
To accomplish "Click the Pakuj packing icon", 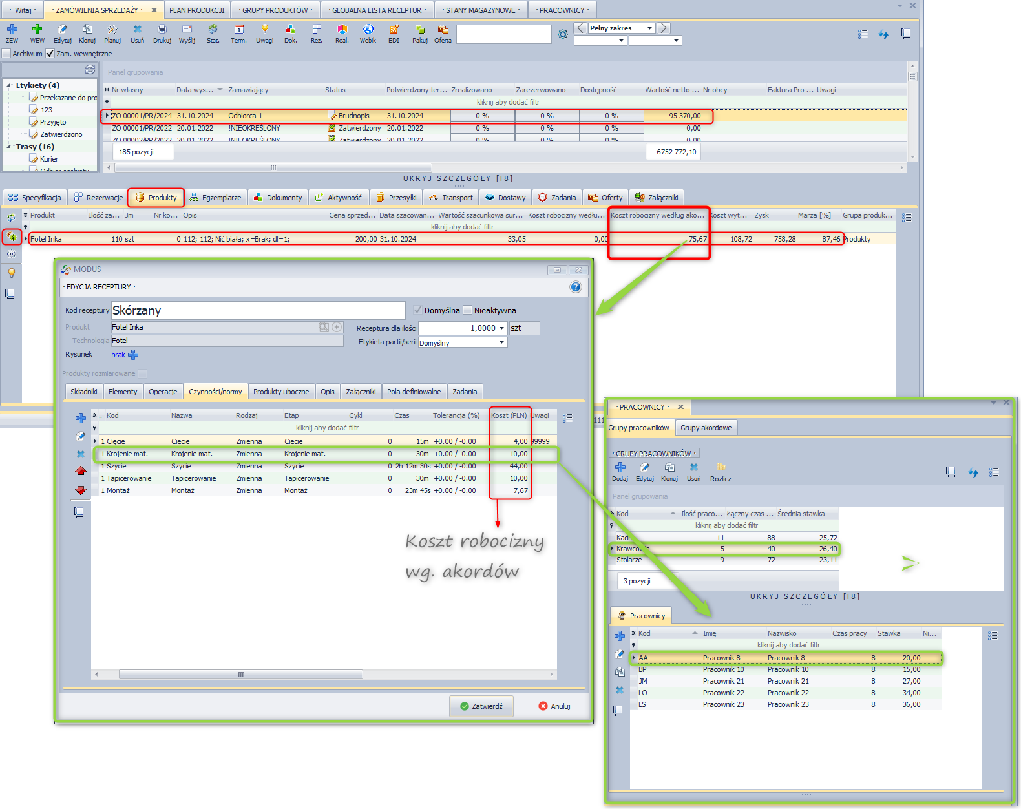I will [420, 30].
